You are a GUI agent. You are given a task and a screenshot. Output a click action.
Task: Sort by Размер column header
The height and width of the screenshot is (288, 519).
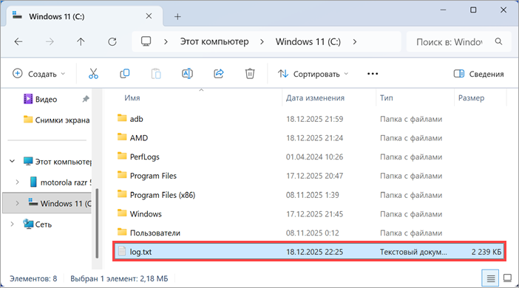471,98
